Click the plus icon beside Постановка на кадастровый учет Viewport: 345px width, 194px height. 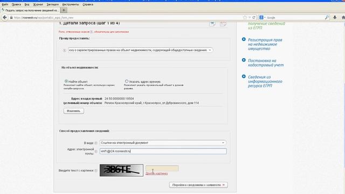tap(244, 60)
